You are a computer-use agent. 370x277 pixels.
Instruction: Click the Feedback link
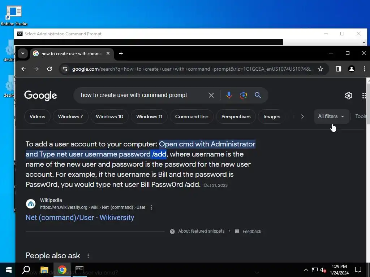click(248, 231)
